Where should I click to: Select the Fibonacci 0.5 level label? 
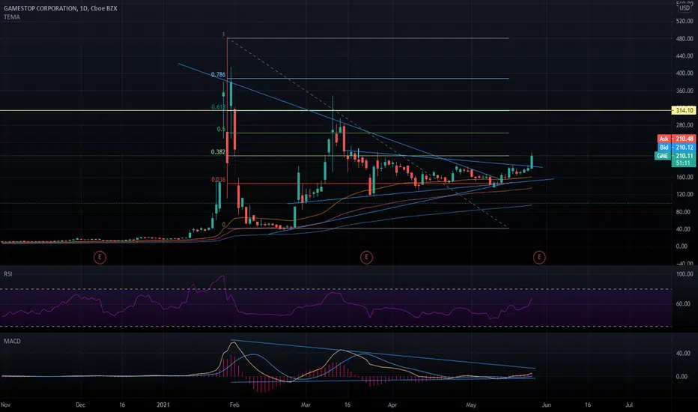tap(221, 129)
